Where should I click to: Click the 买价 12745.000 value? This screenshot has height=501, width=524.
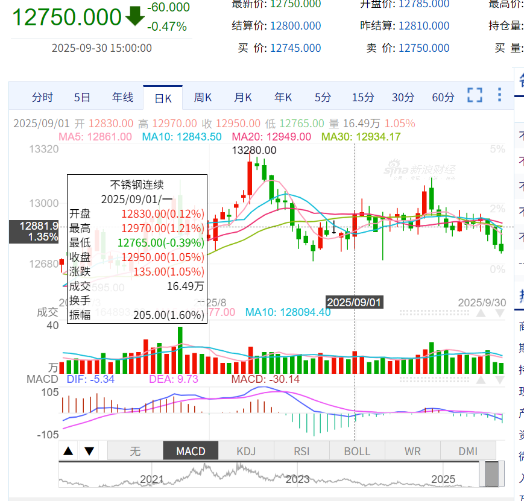[295, 48]
